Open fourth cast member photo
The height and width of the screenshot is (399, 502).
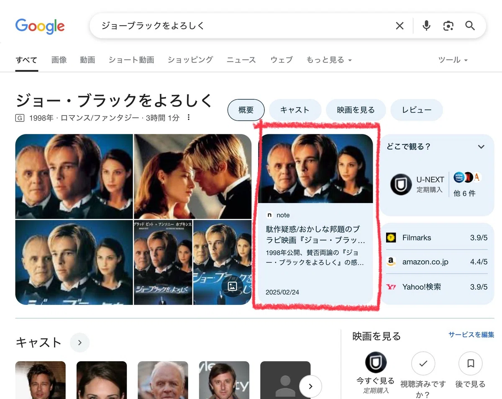pos(224,380)
